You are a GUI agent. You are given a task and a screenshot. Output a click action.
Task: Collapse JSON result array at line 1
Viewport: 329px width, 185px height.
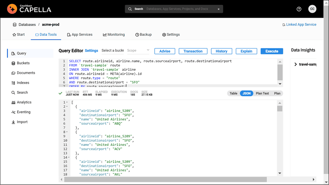pyautogui.click(x=67, y=103)
